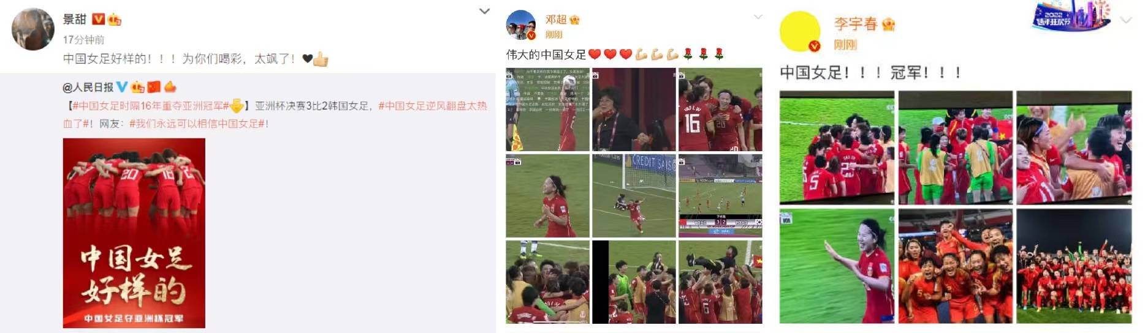This screenshot has width=1145, height=333.
Task: Open 邓超's profile avatar
Action: click(x=521, y=25)
